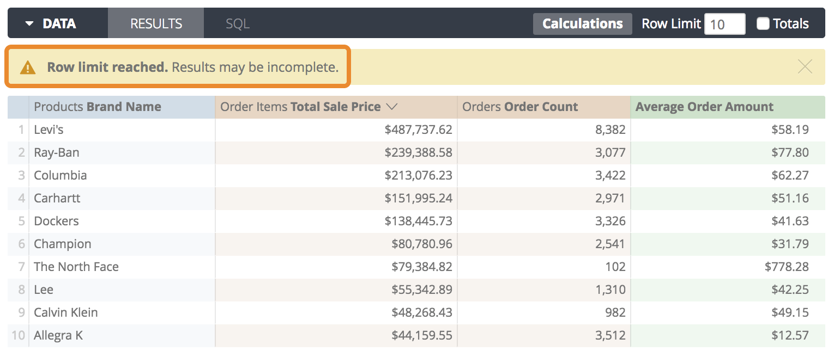Focus the Row Limit input field
Image resolution: width=834 pixels, height=357 pixels.
pos(724,24)
